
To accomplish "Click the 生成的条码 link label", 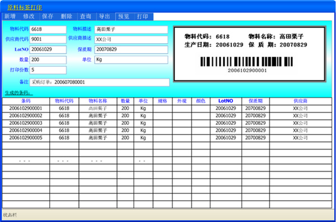I will pyautogui.click(x=19, y=93).
